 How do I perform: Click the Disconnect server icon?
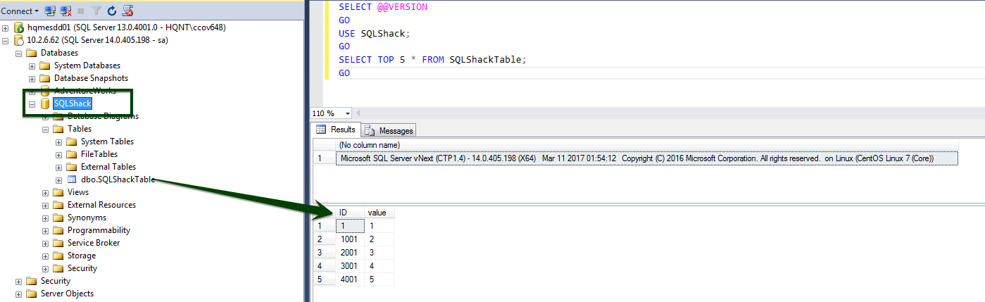[65, 11]
